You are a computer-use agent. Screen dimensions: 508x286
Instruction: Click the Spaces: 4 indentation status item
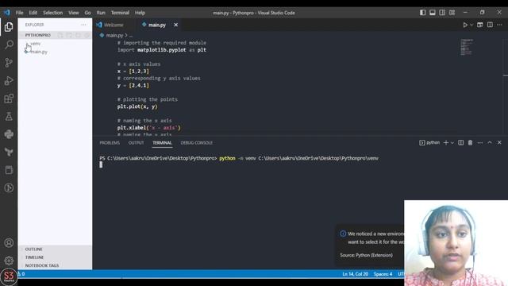(x=383, y=274)
